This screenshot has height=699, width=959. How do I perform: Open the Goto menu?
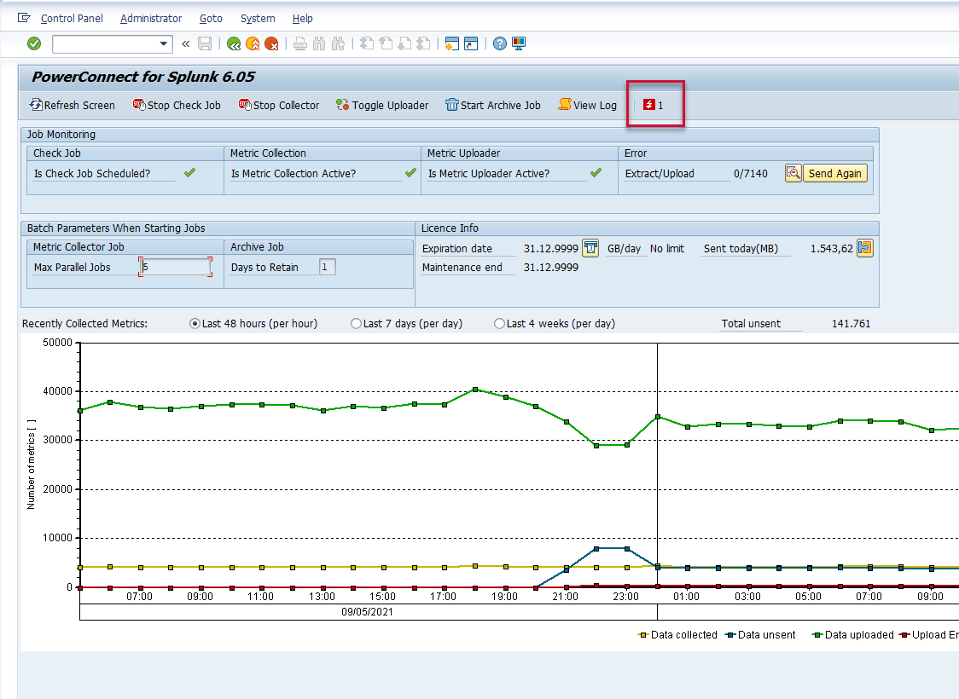(x=211, y=18)
